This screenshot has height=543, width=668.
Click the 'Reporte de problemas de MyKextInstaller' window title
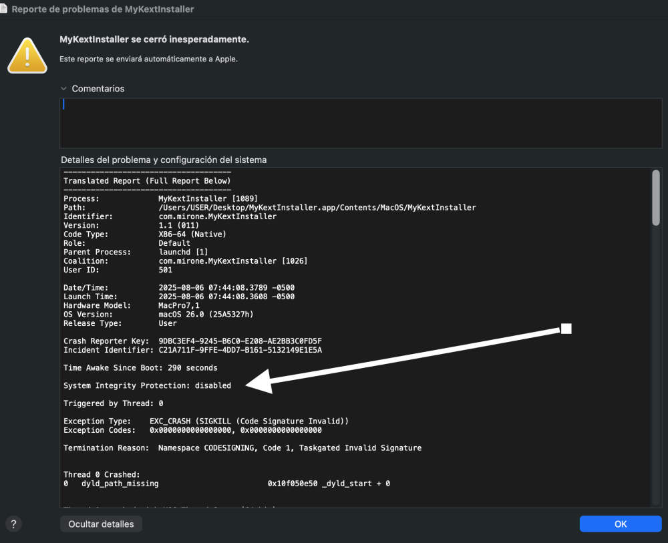[x=103, y=9]
